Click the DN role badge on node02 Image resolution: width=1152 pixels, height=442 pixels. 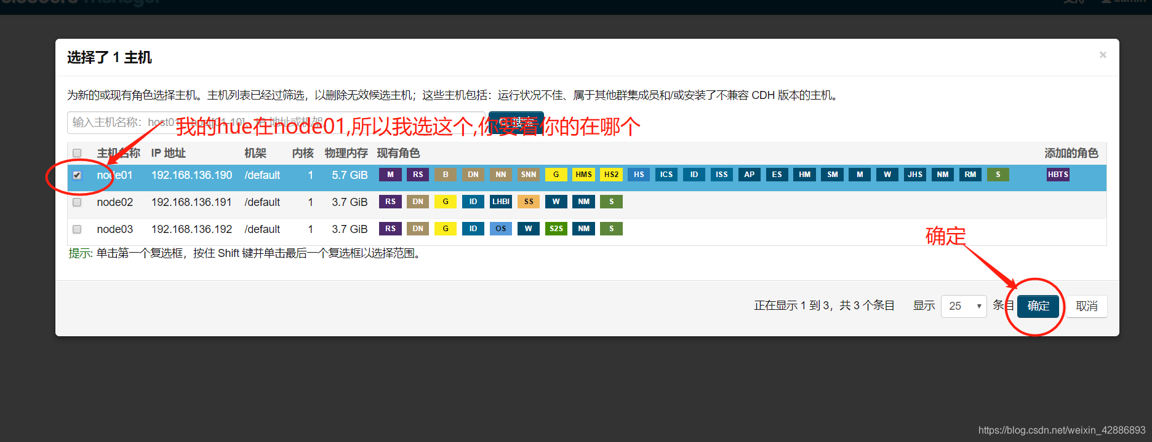(x=418, y=202)
